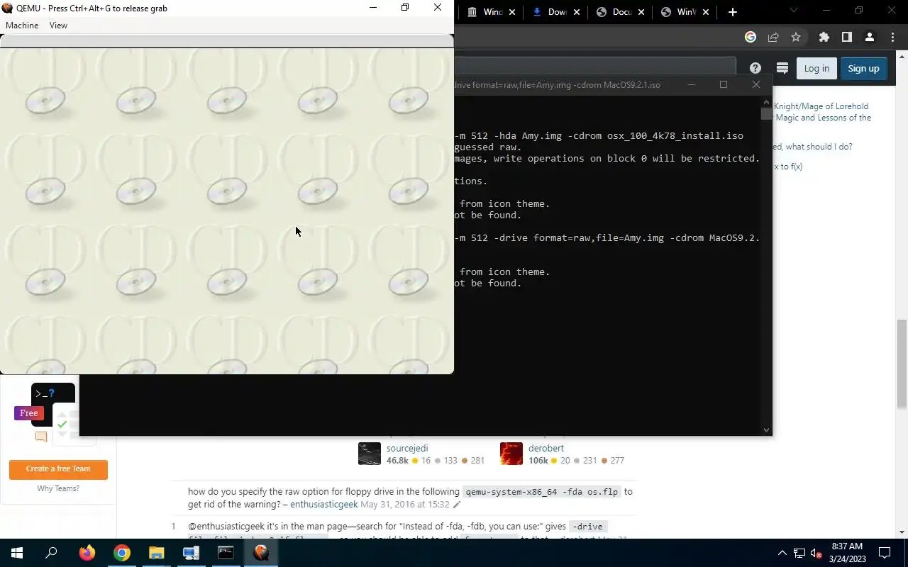Click the muted volume tray icon
Screen dimensions: 908x567
pos(816,553)
